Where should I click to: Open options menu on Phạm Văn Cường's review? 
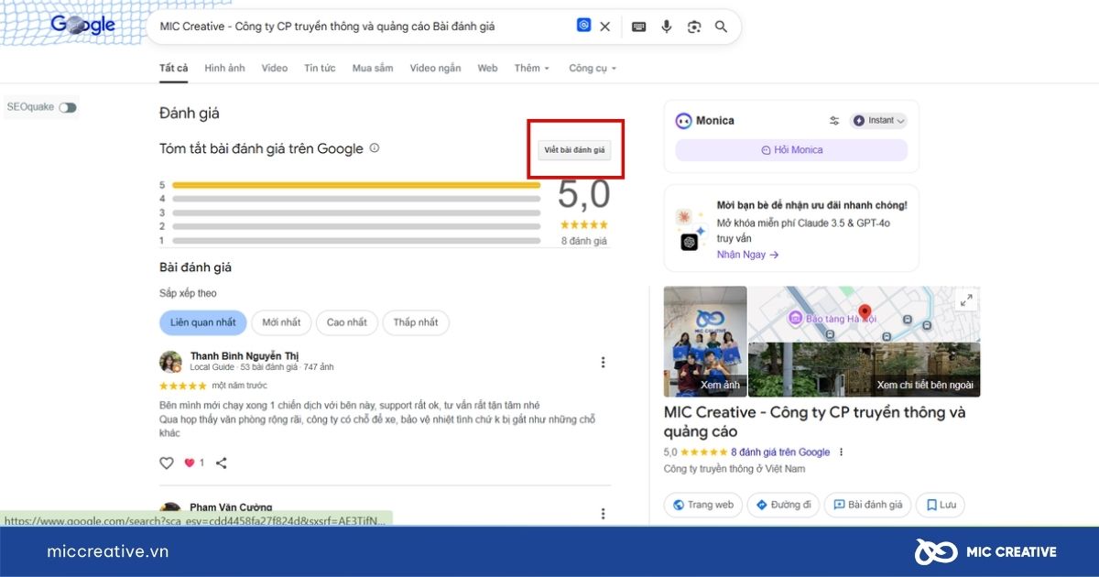point(603,514)
